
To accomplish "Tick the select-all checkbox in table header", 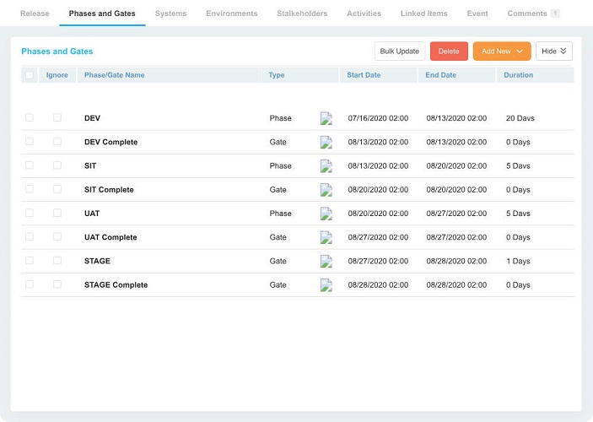I will [30, 75].
